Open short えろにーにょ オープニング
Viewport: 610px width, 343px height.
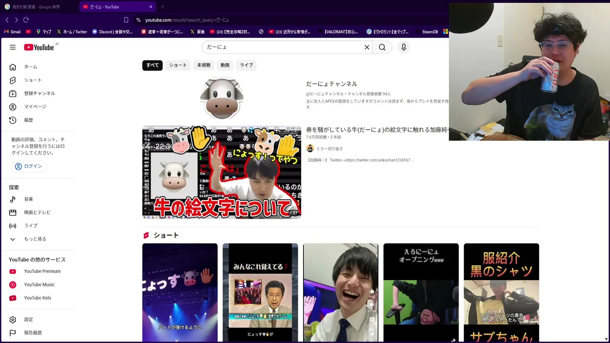tap(421, 293)
